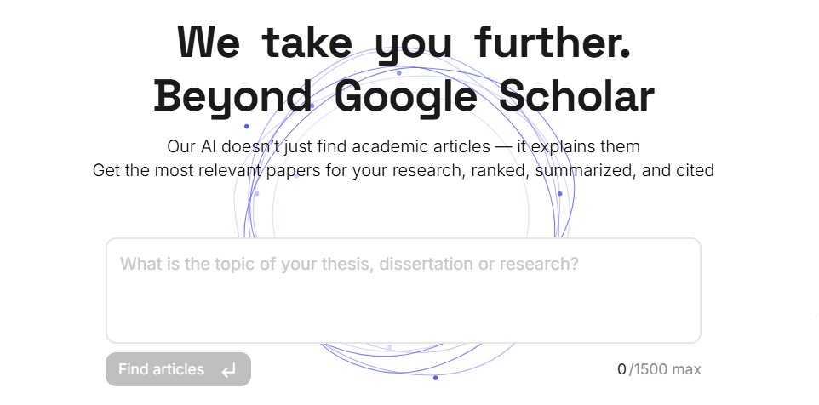
Task: Click the blue dot beneath the word Beyond
Action: coord(247,126)
